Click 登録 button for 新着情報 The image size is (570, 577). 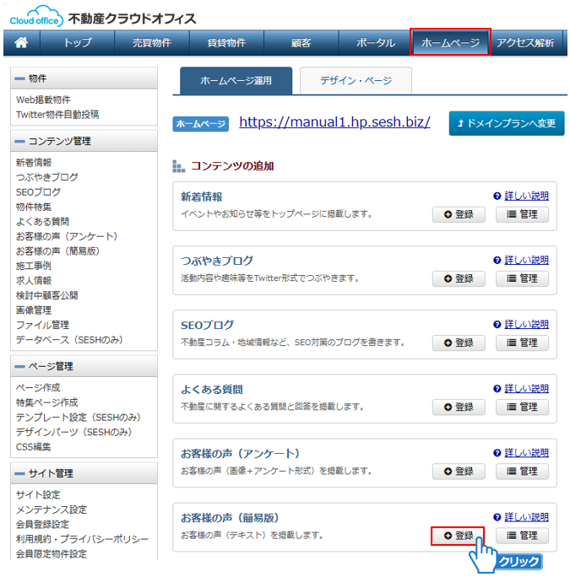459,214
